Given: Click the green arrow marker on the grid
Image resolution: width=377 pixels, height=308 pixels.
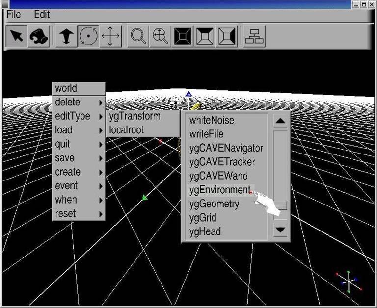Looking at the screenshot, I should 144,198.
